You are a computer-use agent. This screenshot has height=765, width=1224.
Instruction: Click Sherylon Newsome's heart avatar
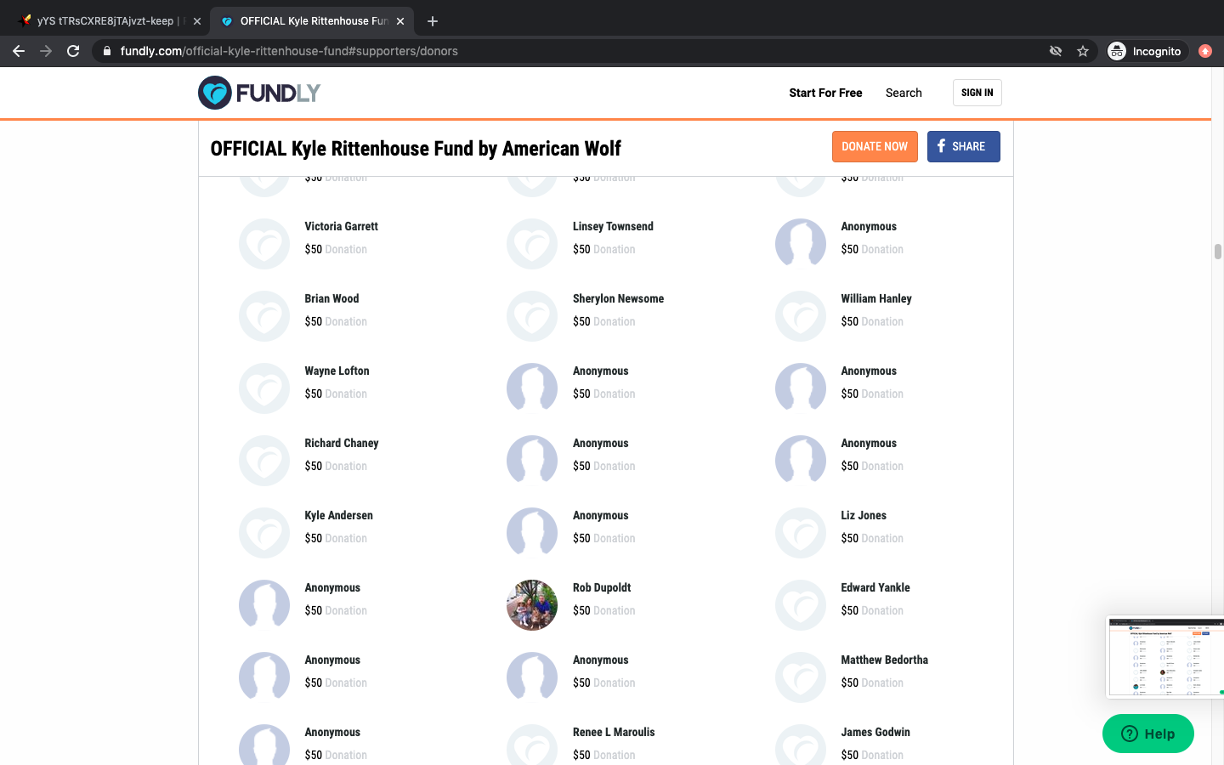pyautogui.click(x=532, y=316)
